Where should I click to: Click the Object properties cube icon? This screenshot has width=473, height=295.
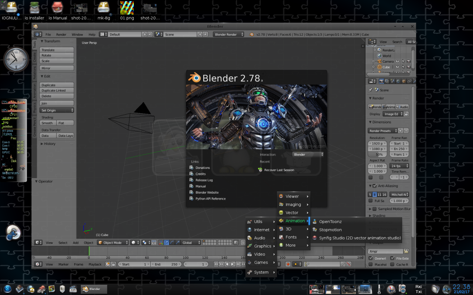pyautogui.click(x=404, y=81)
